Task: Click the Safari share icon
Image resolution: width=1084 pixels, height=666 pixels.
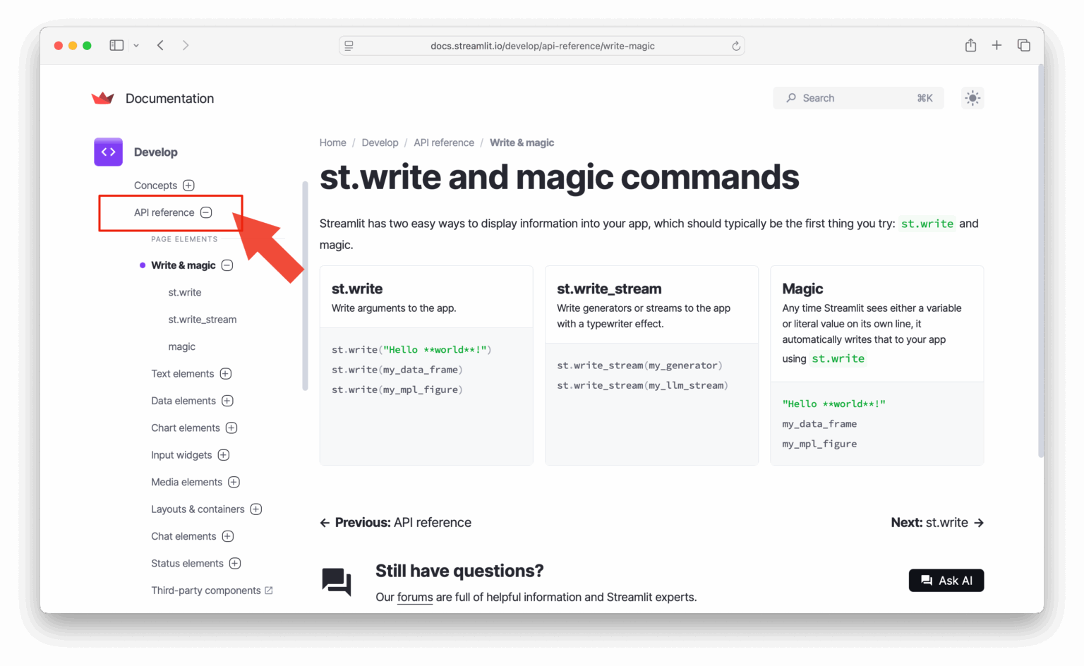Action: coord(970,45)
